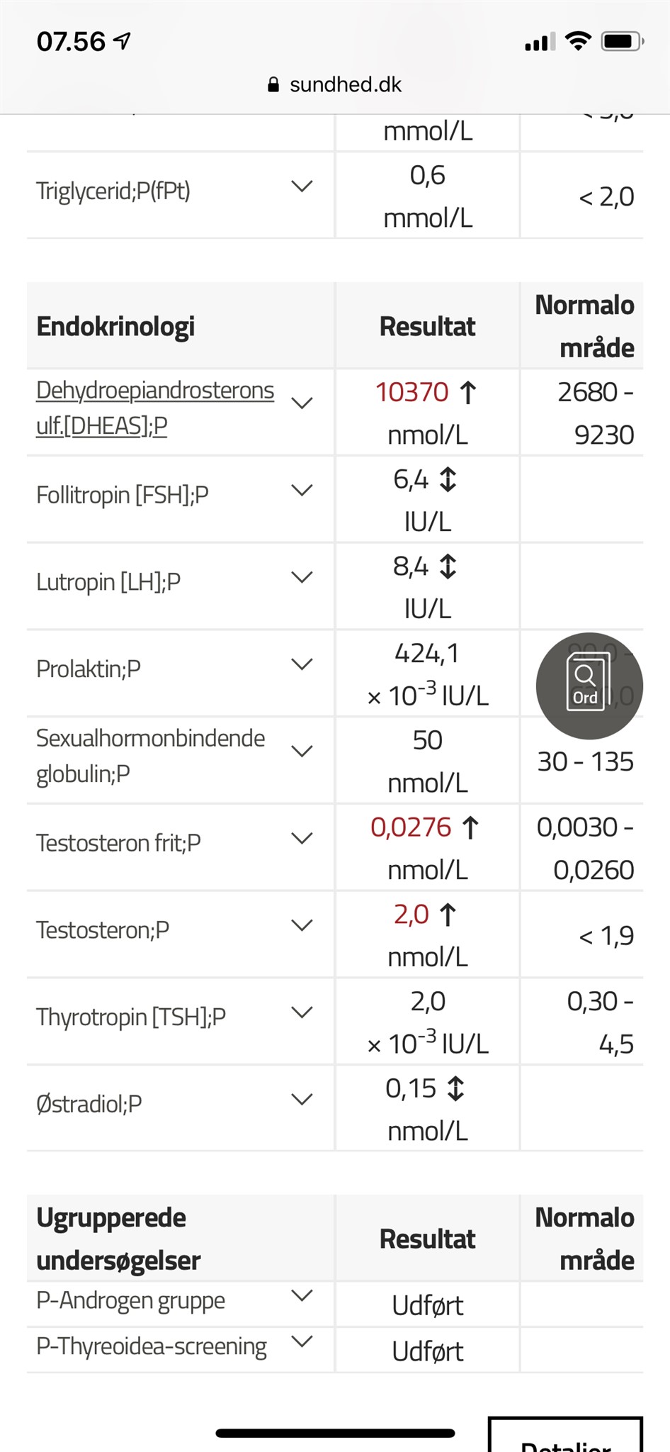Expand the Prolaktin;P row
The width and height of the screenshot is (670, 1452).
[x=302, y=664]
